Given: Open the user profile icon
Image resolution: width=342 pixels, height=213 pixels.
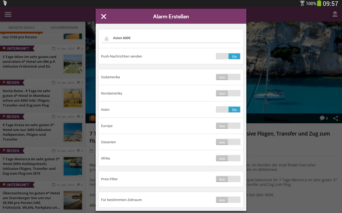Looking at the screenshot, I should pos(335,14).
